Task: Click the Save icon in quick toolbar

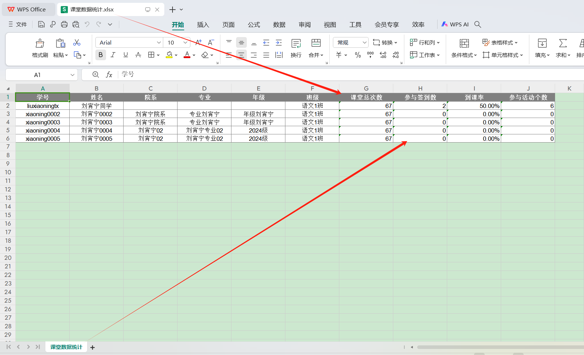Action: click(x=41, y=24)
